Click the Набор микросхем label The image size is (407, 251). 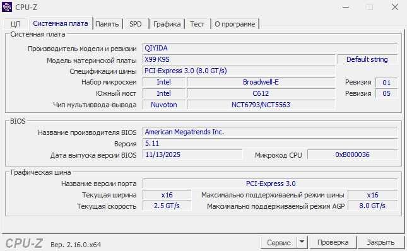pyautogui.click(x=109, y=82)
